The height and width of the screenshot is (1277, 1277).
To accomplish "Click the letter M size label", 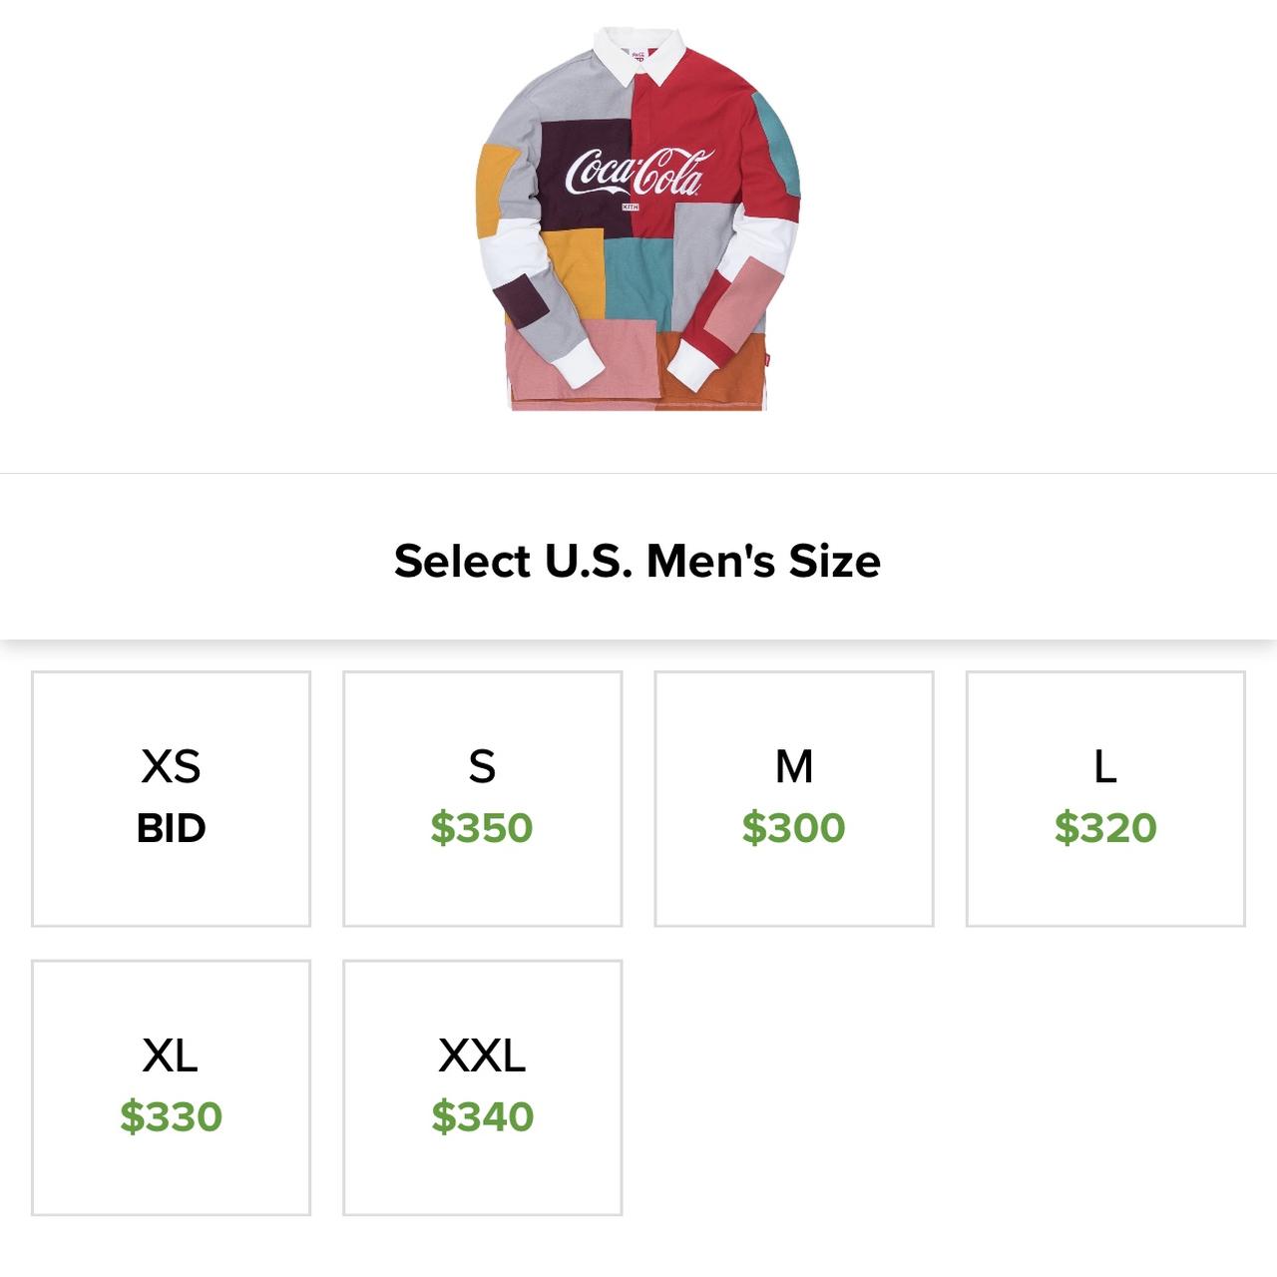I will pos(794,766).
